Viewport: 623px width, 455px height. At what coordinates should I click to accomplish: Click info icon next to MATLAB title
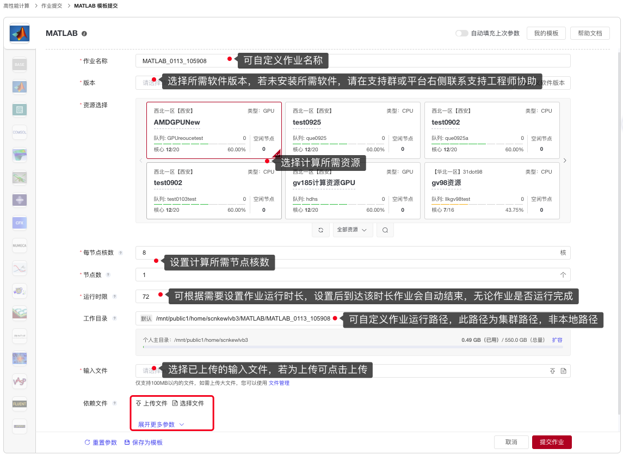(84, 34)
